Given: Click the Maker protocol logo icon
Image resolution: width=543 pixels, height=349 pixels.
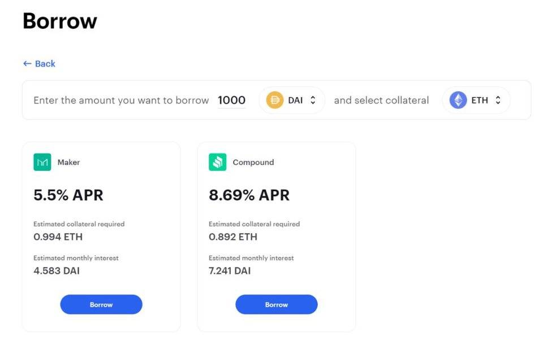Looking at the screenshot, I should click(41, 162).
